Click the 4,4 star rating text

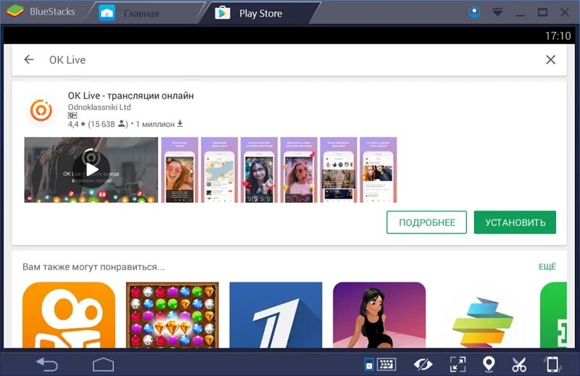pos(77,124)
